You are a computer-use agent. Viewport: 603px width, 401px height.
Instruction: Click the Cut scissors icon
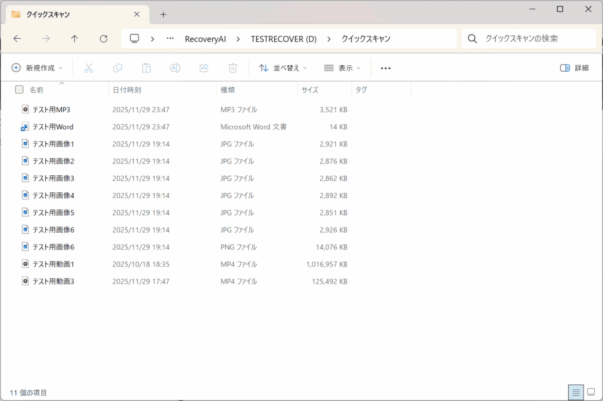click(89, 68)
